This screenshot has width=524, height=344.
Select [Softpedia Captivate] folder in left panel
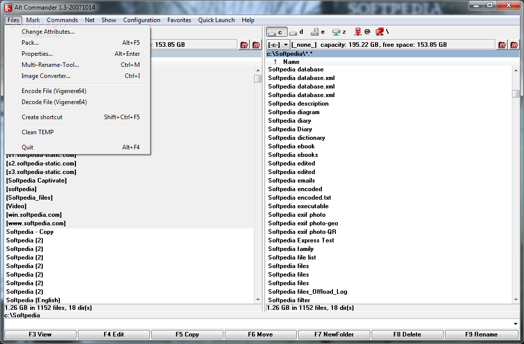(36, 181)
